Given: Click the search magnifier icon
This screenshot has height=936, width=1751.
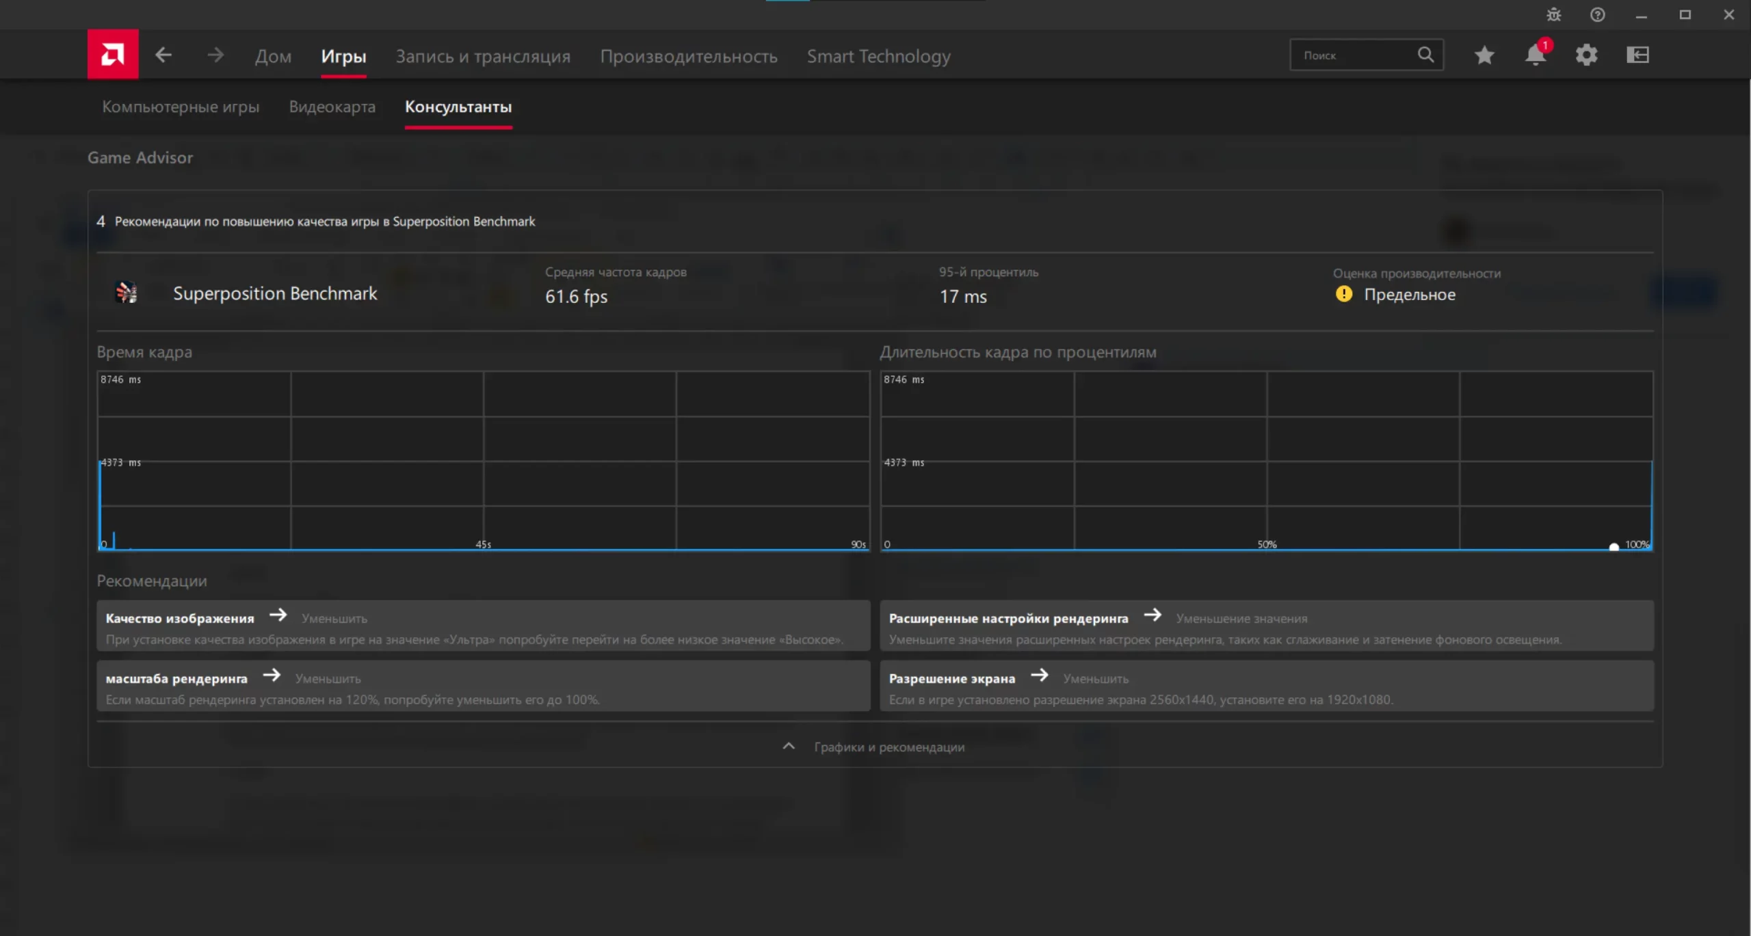Looking at the screenshot, I should tap(1425, 55).
